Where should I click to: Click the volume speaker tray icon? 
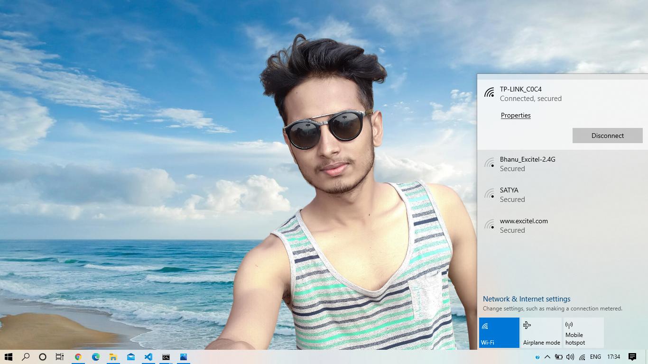tap(570, 357)
